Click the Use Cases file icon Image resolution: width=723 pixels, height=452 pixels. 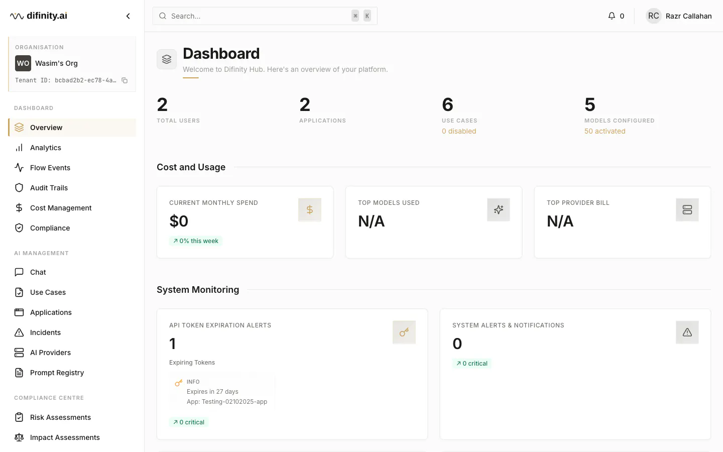pos(19,292)
